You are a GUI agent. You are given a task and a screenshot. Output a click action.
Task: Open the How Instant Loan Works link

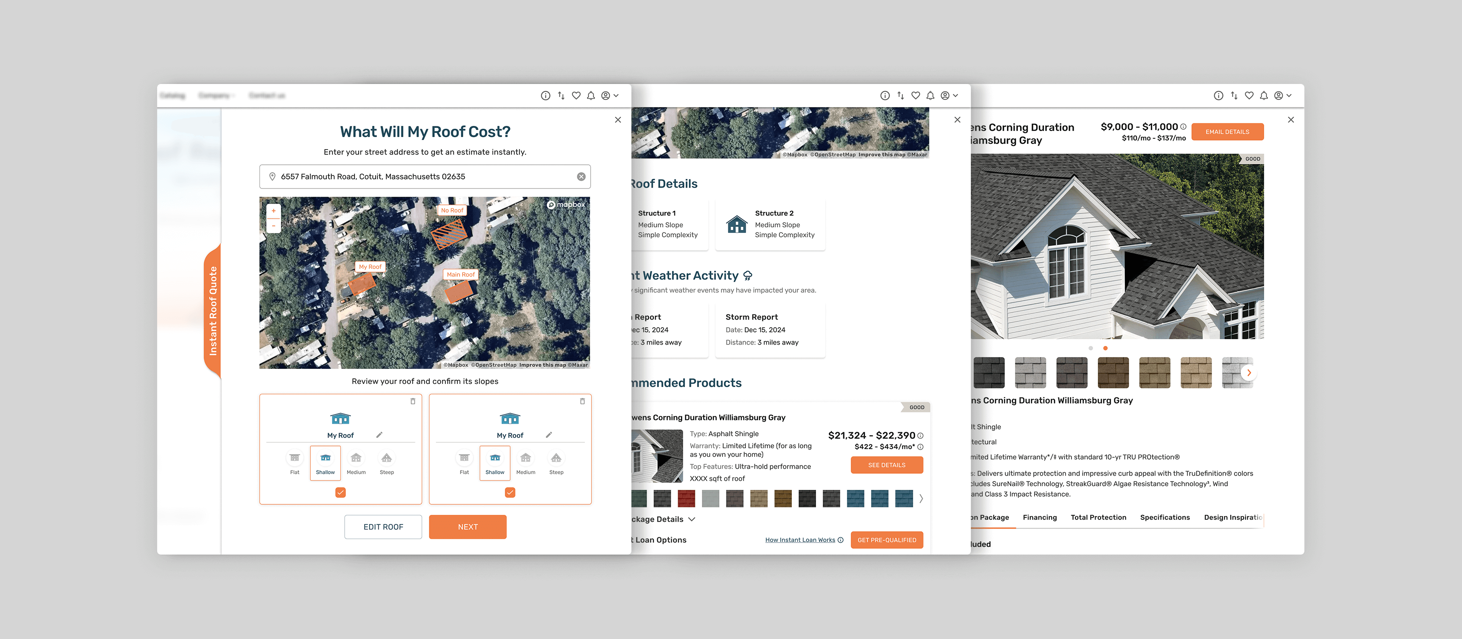[x=800, y=540]
